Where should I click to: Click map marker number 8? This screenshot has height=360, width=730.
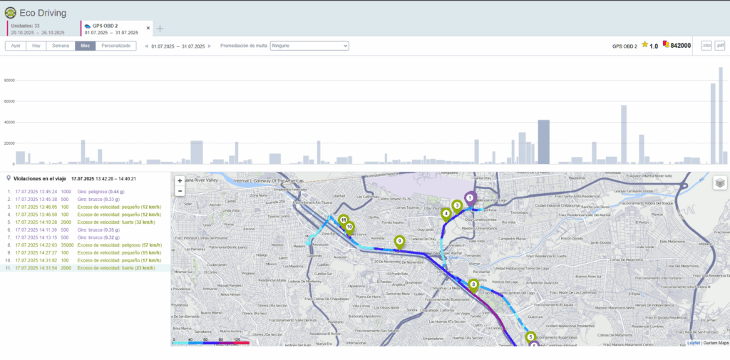[x=473, y=285]
